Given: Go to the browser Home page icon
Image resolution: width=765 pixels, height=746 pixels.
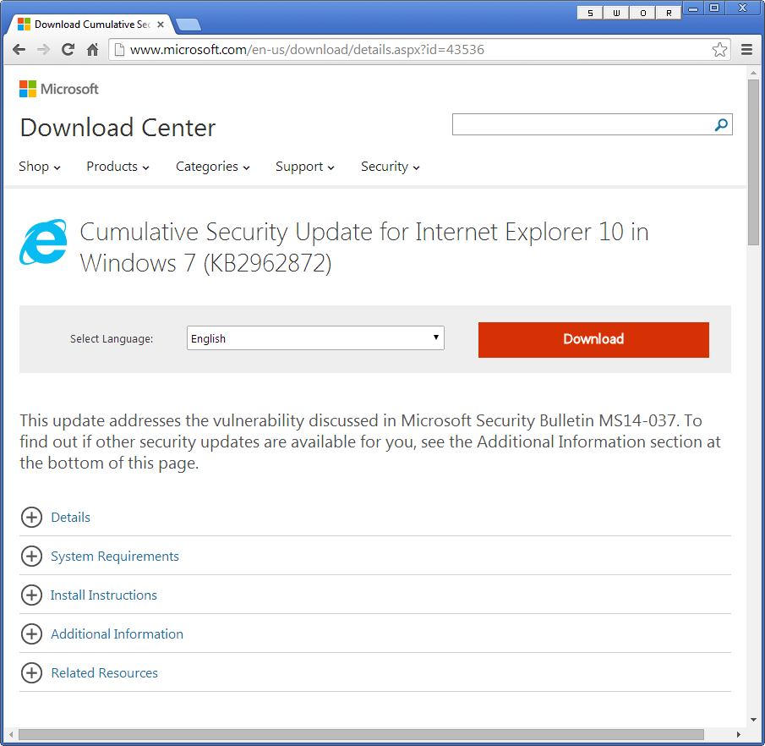Looking at the screenshot, I should (x=93, y=50).
